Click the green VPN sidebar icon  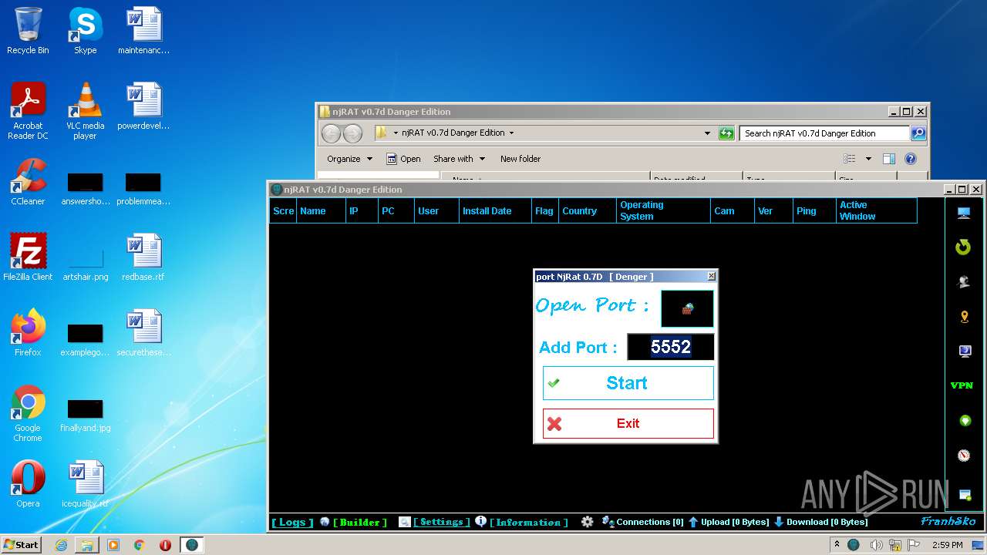coord(962,385)
